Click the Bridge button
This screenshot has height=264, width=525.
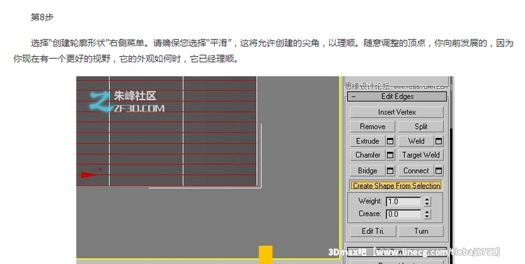367,171
